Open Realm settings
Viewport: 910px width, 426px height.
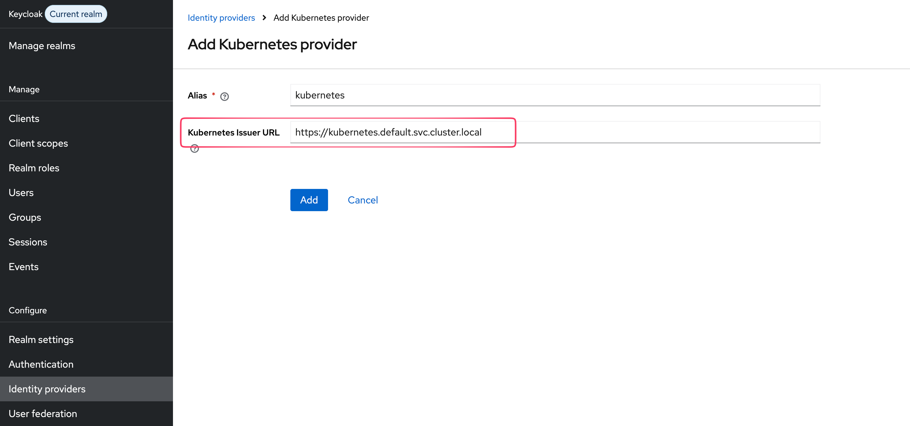tap(41, 339)
